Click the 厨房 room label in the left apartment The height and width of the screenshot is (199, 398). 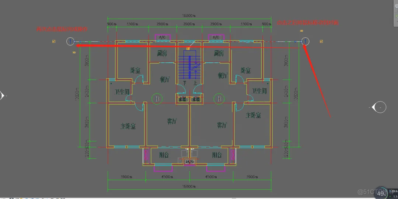click(162, 54)
